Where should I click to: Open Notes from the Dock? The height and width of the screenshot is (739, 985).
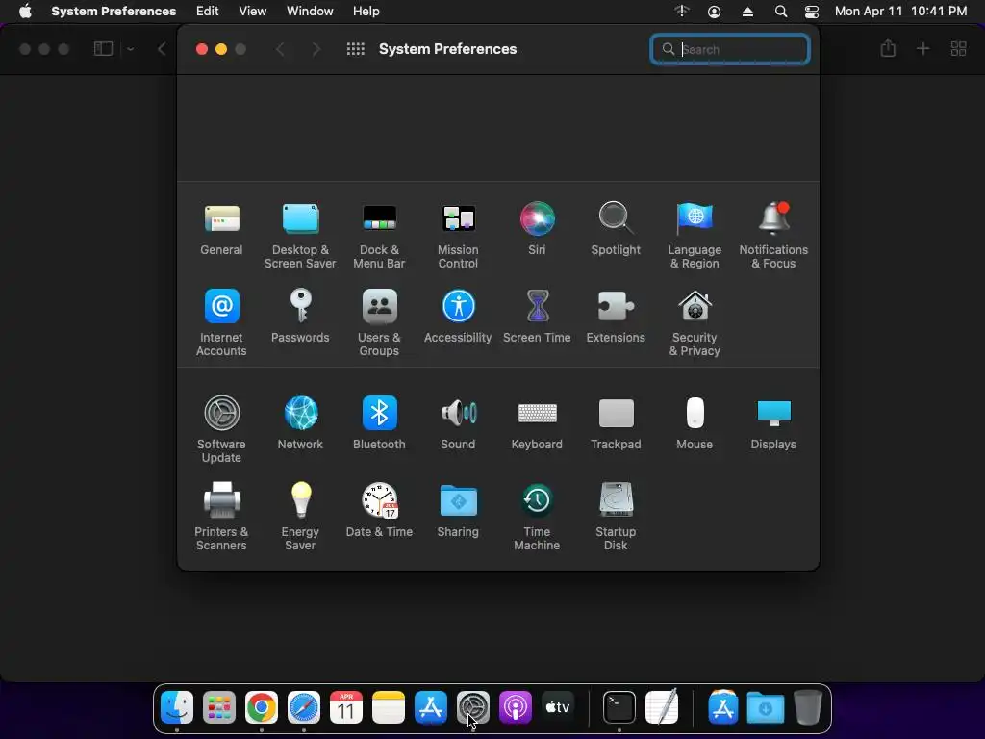point(389,707)
